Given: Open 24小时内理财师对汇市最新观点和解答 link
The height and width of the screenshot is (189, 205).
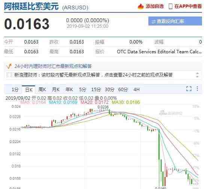Looking at the screenshot, I should coord(53,66).
